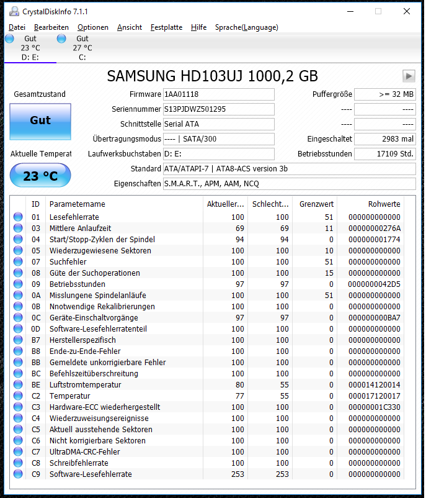426x498 pixels.
Task: Click status icon of Geräte-Einschaltvorgänge row
Action: (x=18, y=317)
